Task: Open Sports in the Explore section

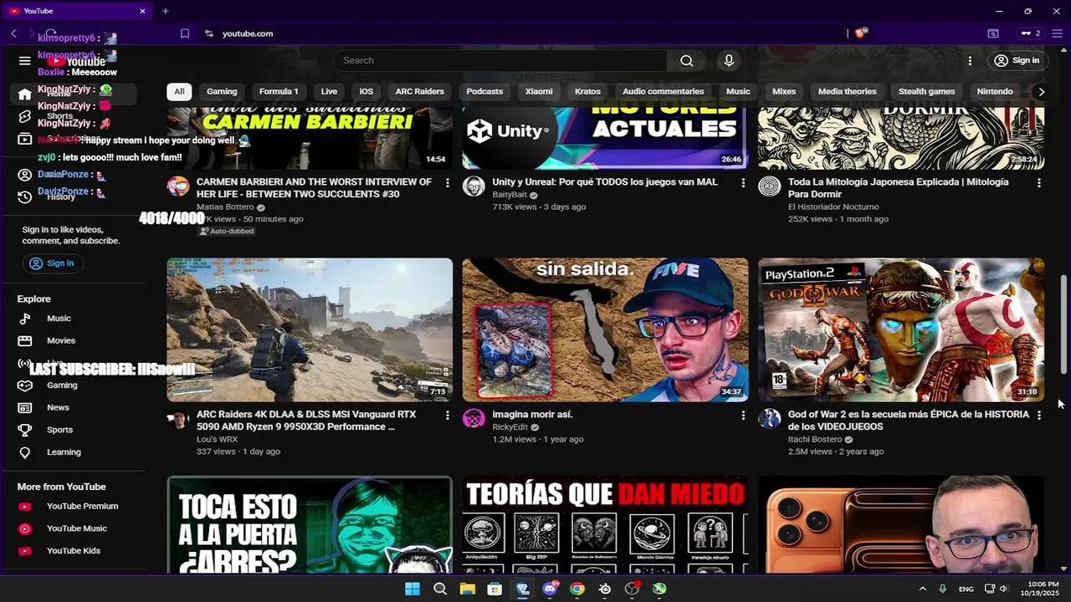Action: pyautogui.click(x=59, y=429)
